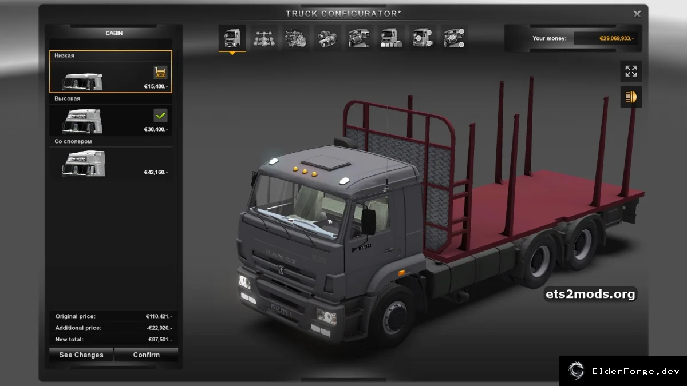This screenshot has height=386, width=687.
Task: Click the Original price value €110,421.-
Action: (159, 316)
